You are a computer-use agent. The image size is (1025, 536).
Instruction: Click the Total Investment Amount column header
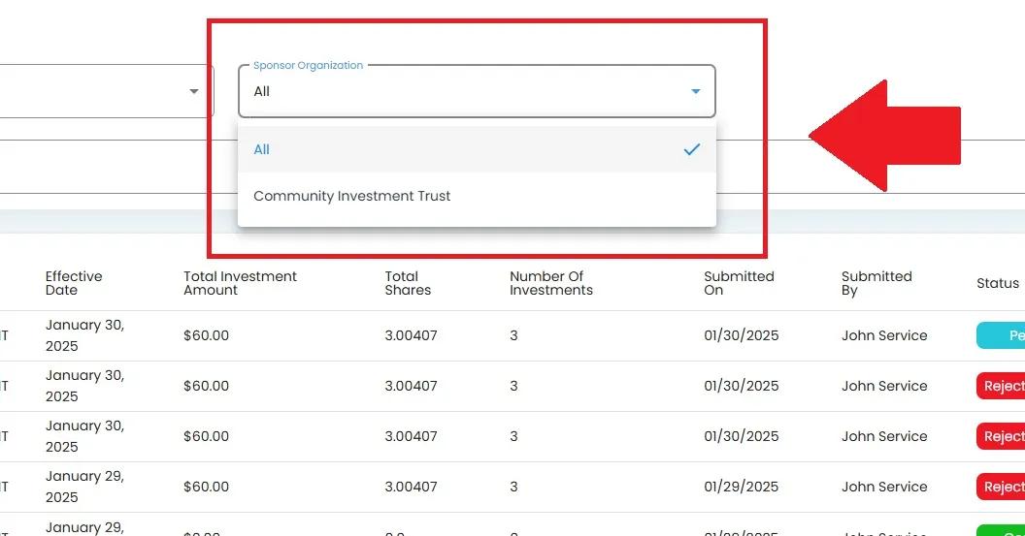240,283
